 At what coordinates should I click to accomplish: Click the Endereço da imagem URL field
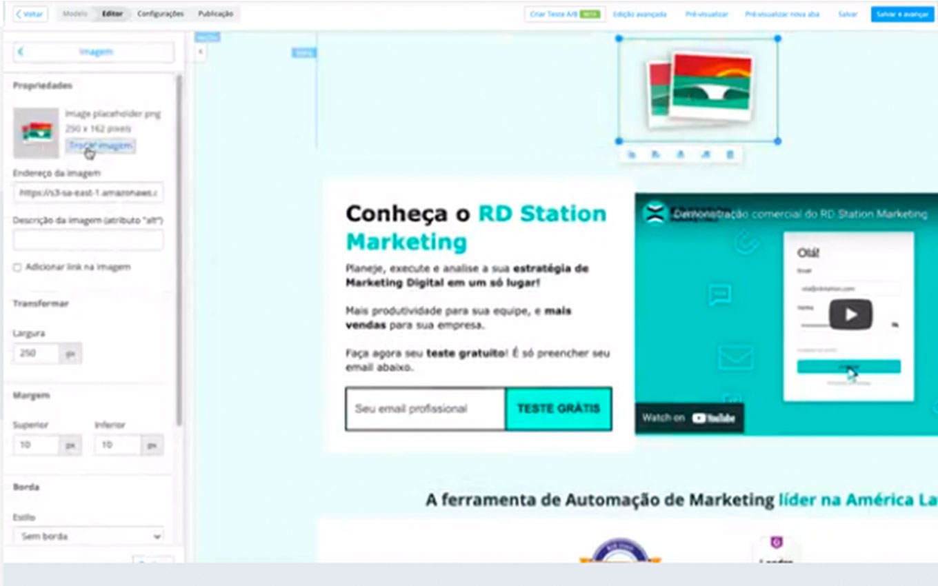point(88,193)
